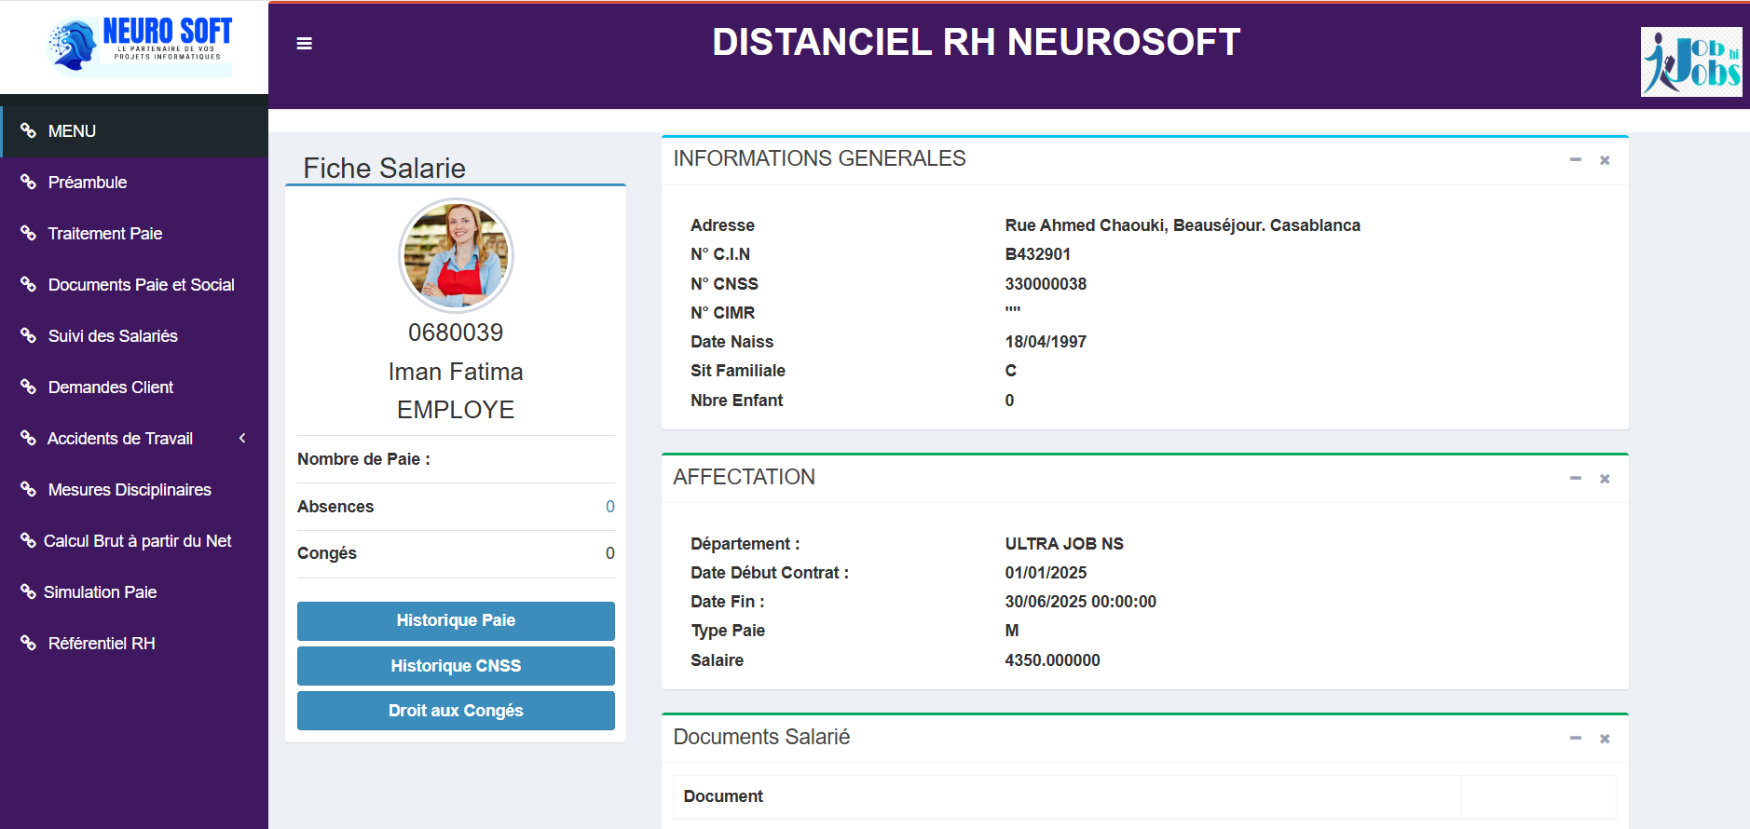Viewport: 1750px width, 829px height.
Task: Collapse the Affectation panel
Action: (x=1576, y=479)
